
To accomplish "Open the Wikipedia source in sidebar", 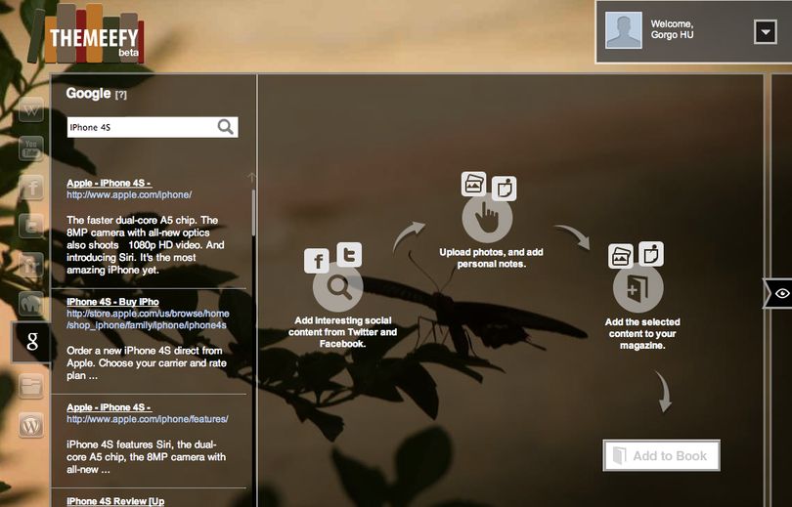I will tap(31, 109).
